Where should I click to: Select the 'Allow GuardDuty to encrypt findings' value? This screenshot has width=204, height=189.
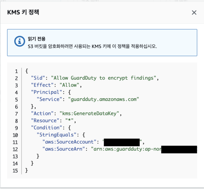click(104, 78)
